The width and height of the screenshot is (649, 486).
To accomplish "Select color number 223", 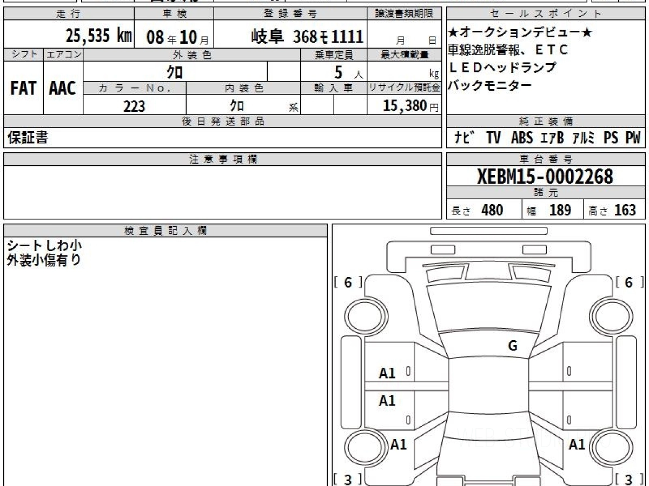I will (135, 106).
